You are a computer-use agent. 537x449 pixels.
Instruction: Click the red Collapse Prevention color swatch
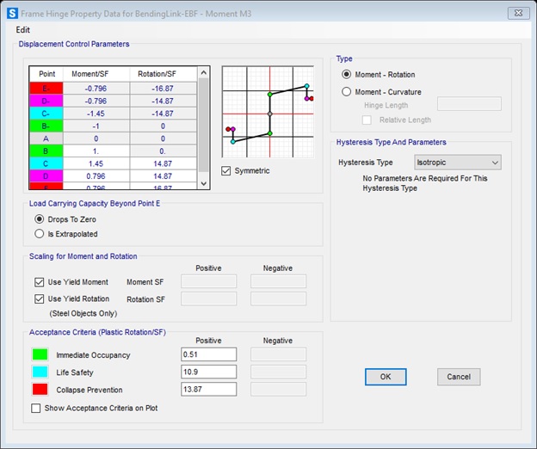point(40,390)
